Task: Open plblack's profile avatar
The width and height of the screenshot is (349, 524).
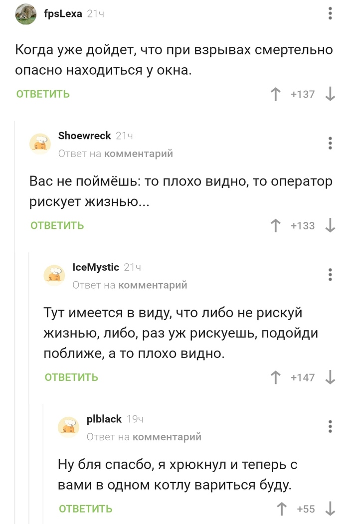Action: click(x=69, y=426)
